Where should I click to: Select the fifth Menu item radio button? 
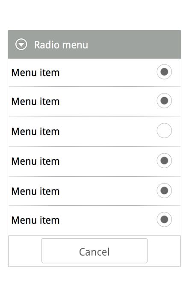(x=164, y=191)
